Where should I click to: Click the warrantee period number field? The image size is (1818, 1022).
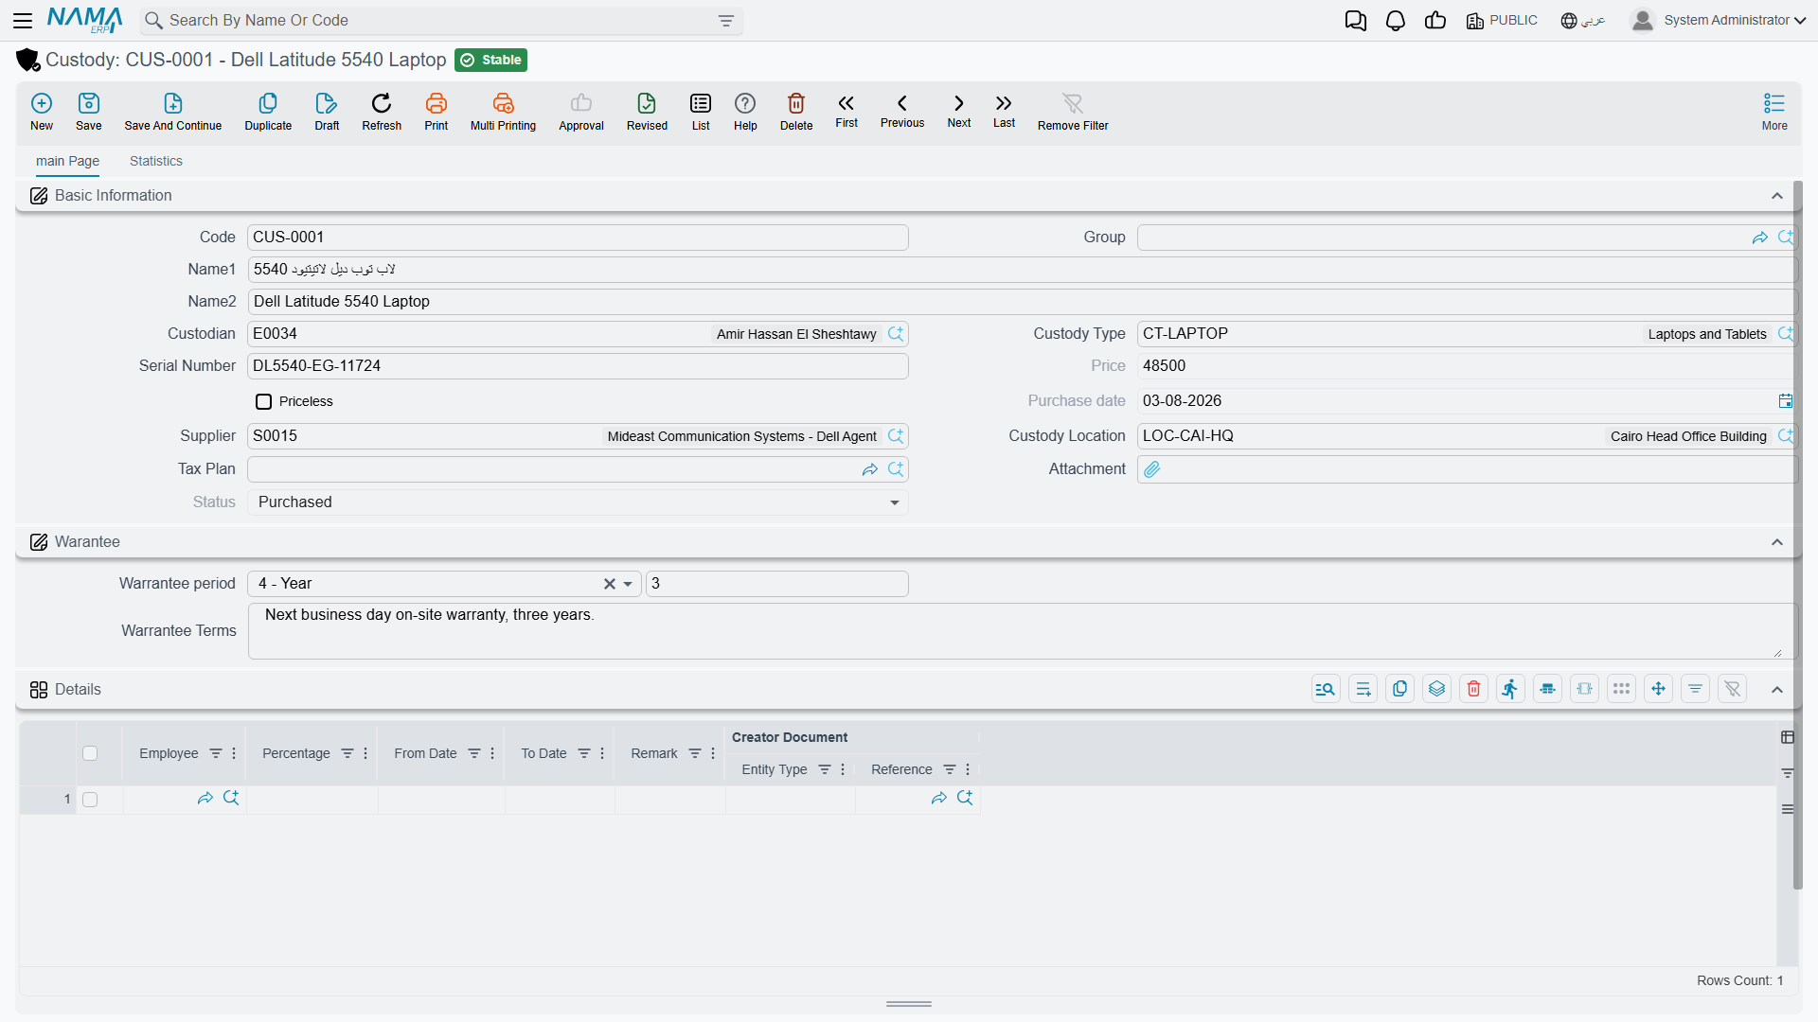[x=776, y=584]
